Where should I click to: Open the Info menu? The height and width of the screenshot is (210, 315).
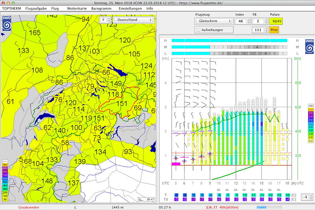[x=150, y=8]
